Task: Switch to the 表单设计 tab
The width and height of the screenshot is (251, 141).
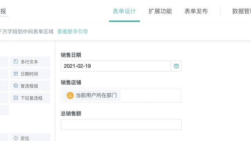Action: [124, 11]
